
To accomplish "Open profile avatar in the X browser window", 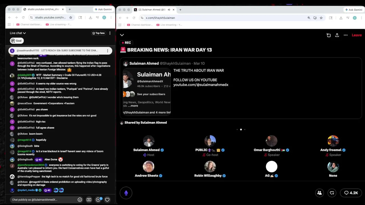I will (354, 18).
